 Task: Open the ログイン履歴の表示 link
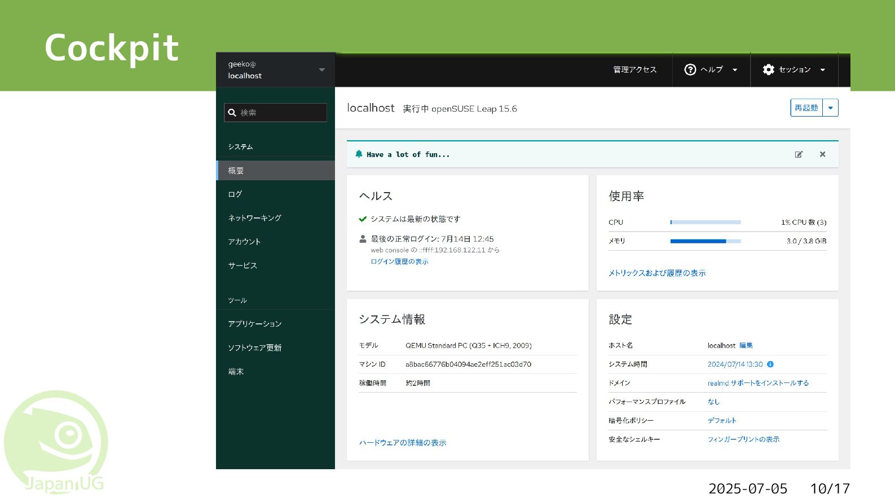point(399,261)
